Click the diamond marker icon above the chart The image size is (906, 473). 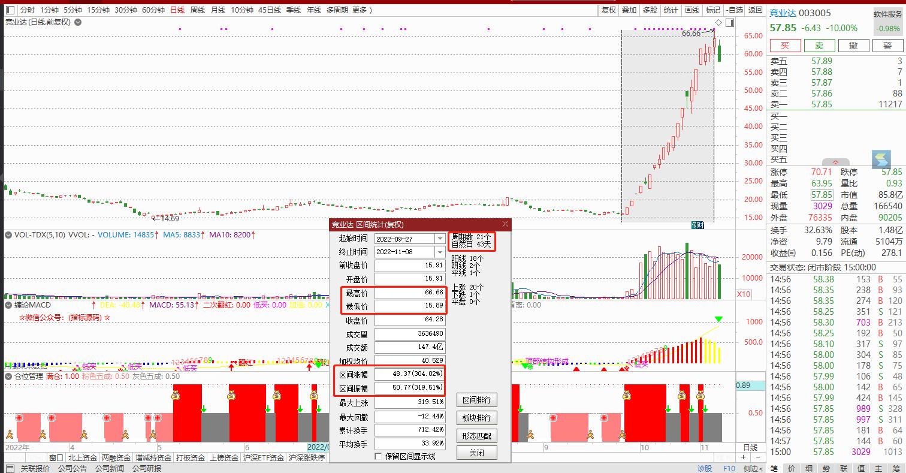720,23
